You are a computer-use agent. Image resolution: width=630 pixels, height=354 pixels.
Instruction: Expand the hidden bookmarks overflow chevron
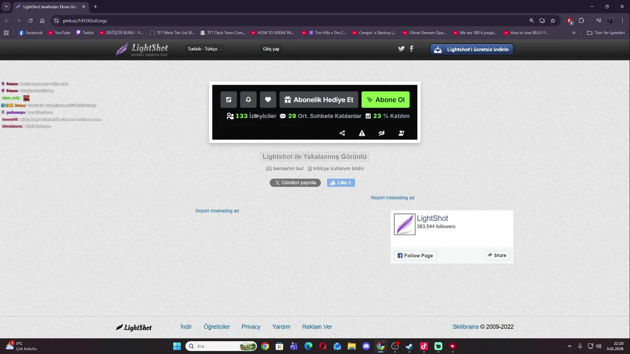[574, 33]
